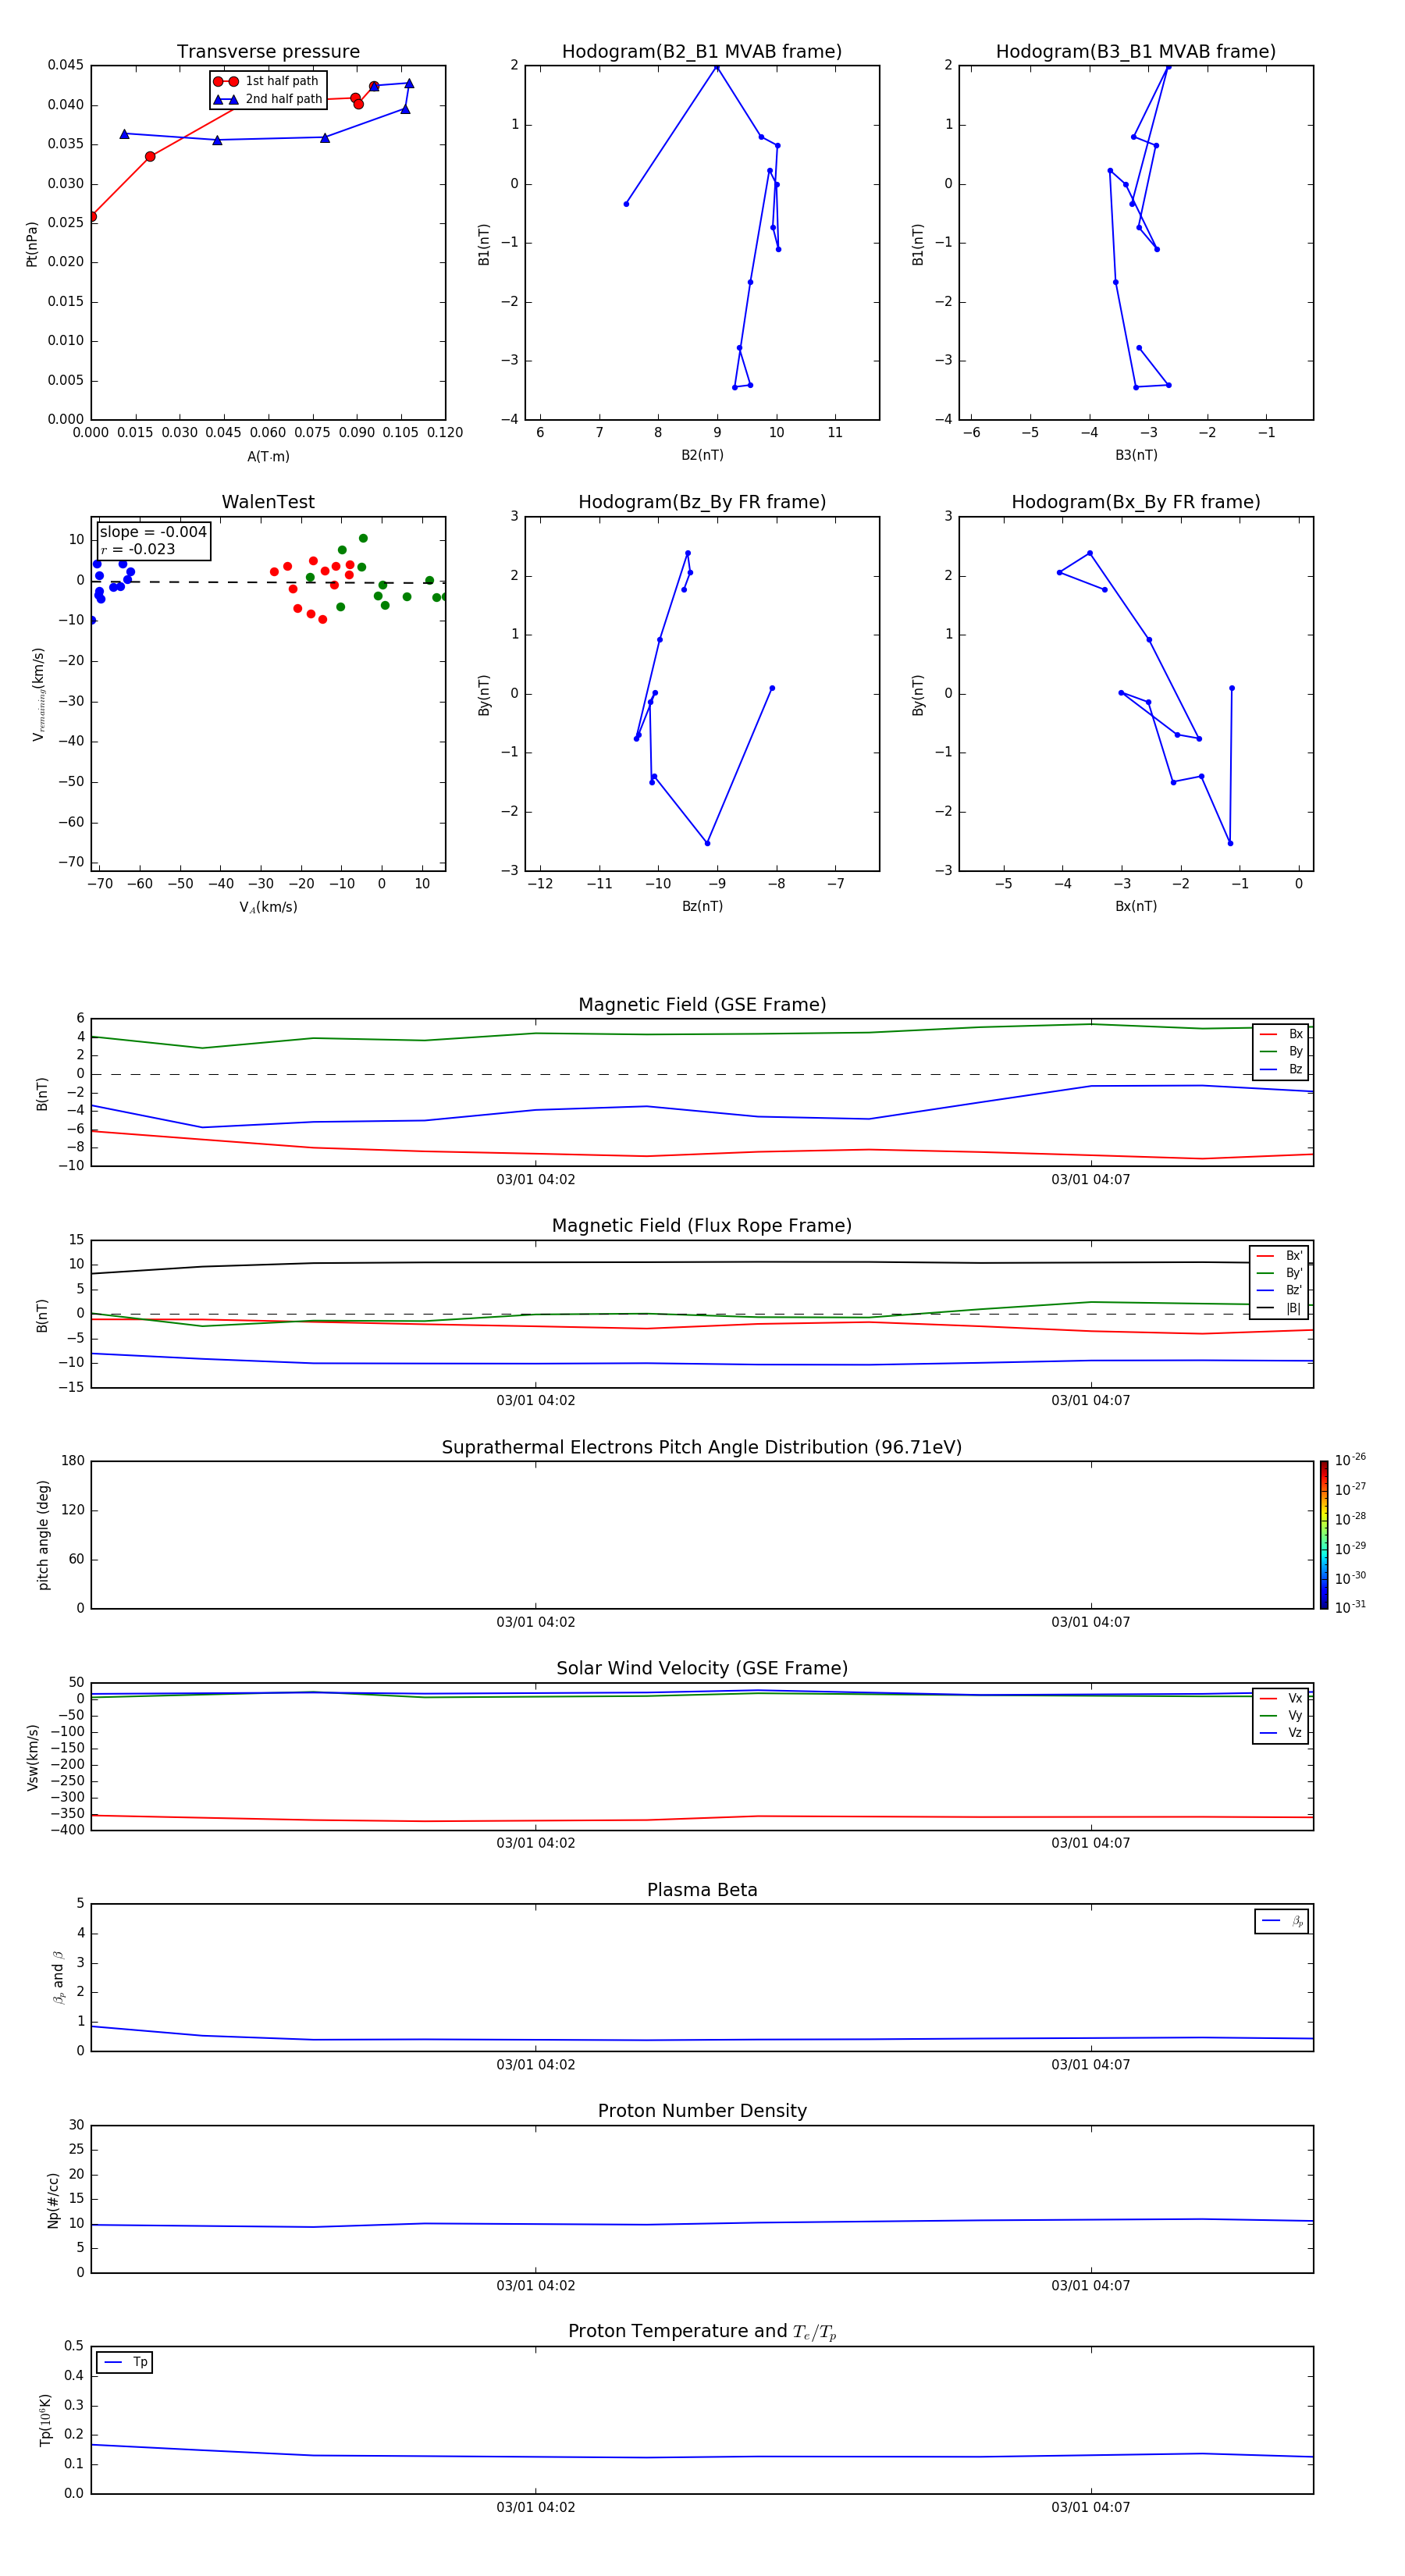Click "03/01 04:07" tick under Proton Number Density

(1091, 2285)
